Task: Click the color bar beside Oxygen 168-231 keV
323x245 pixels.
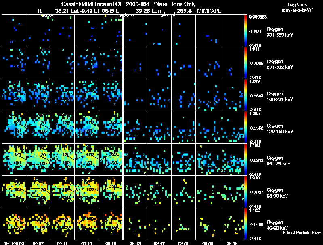Action: coord(245,95)
